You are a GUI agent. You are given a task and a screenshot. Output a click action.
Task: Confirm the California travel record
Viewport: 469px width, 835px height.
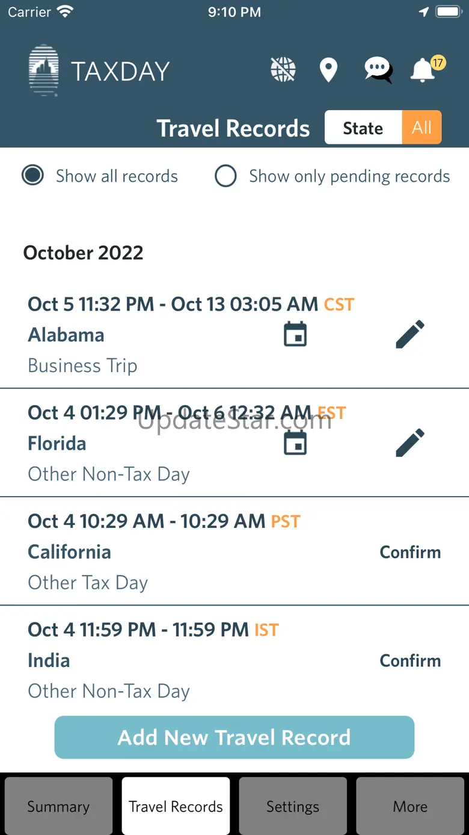(x=410, y=552)
